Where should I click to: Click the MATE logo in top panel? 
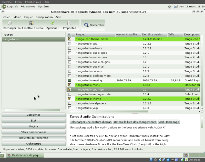click(4, 7)
